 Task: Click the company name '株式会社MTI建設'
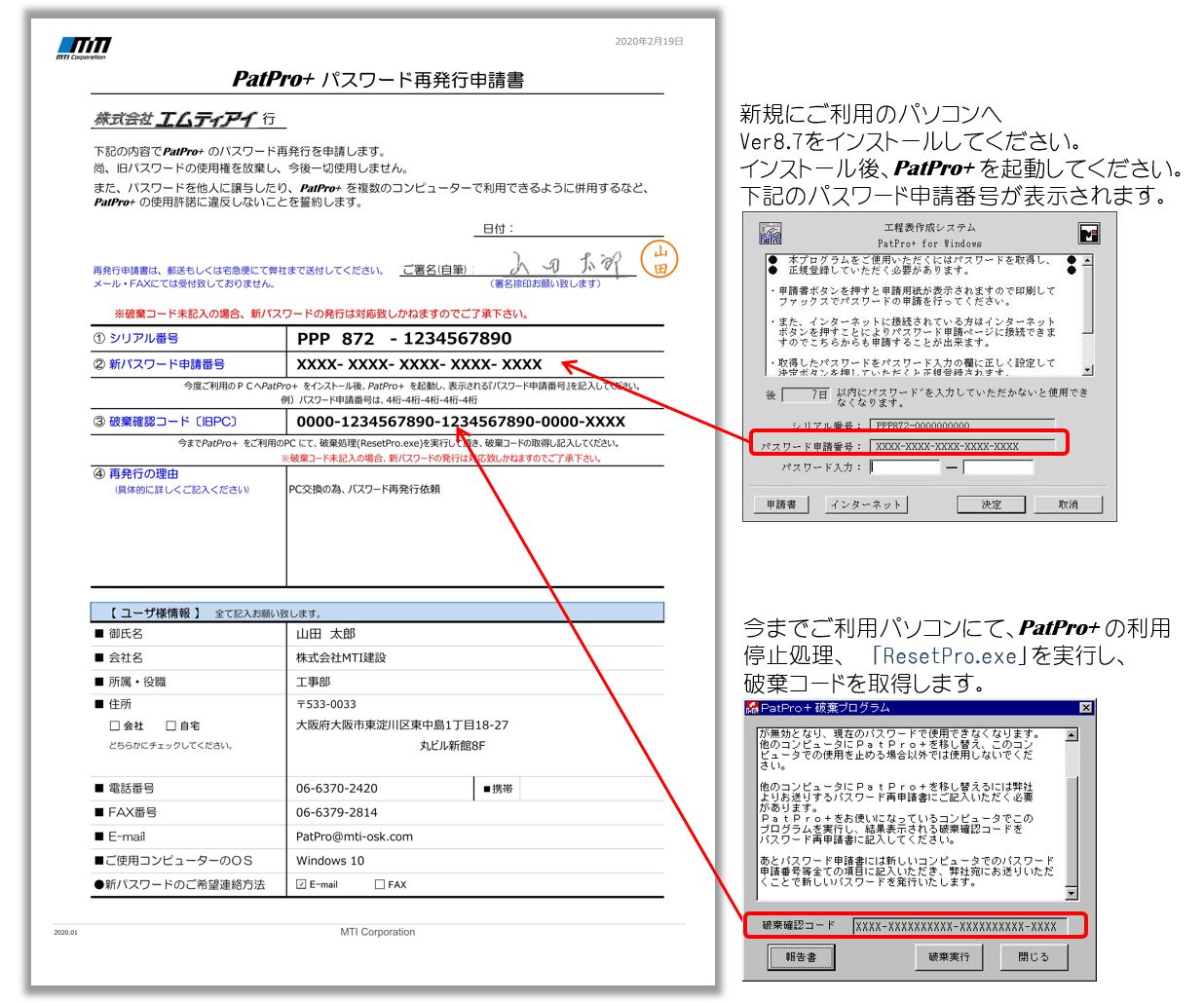coord(341,658)
